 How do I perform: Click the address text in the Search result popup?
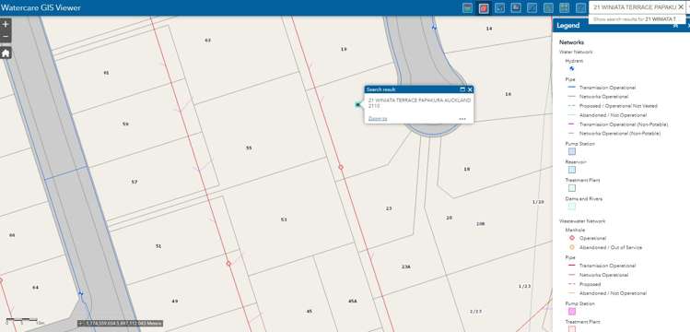point(419,103)
